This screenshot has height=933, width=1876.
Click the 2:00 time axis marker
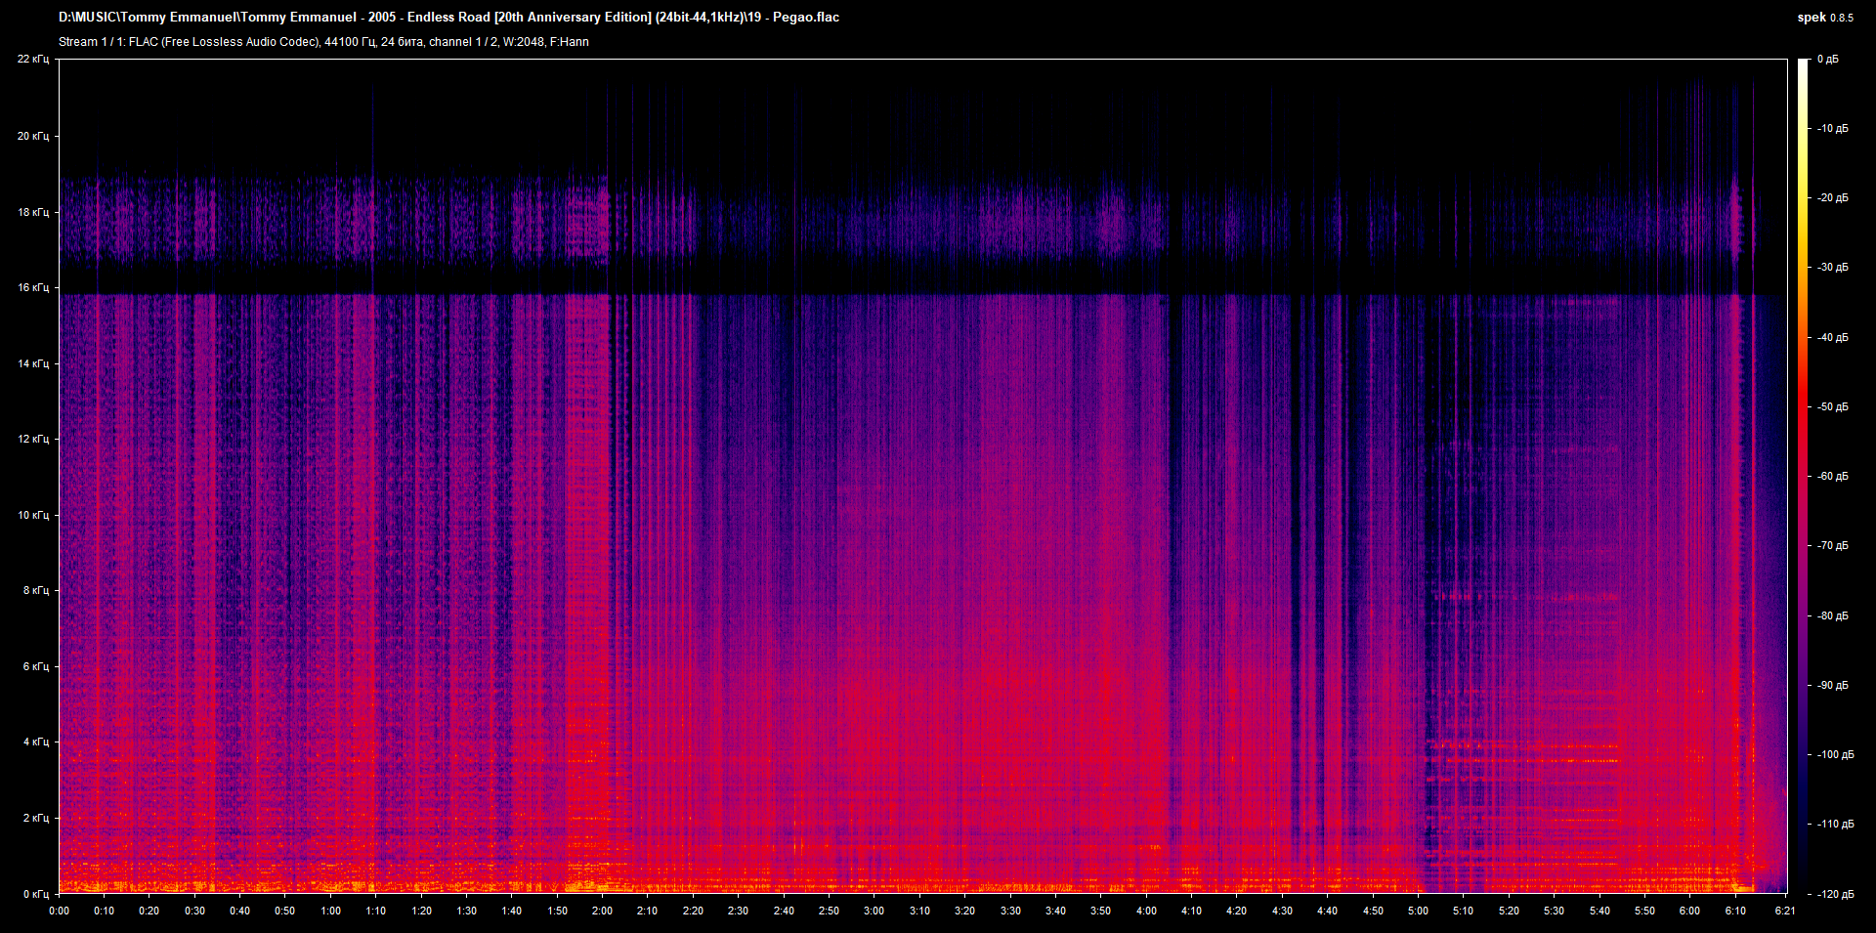pyautogui.click(x=602, y=911)
